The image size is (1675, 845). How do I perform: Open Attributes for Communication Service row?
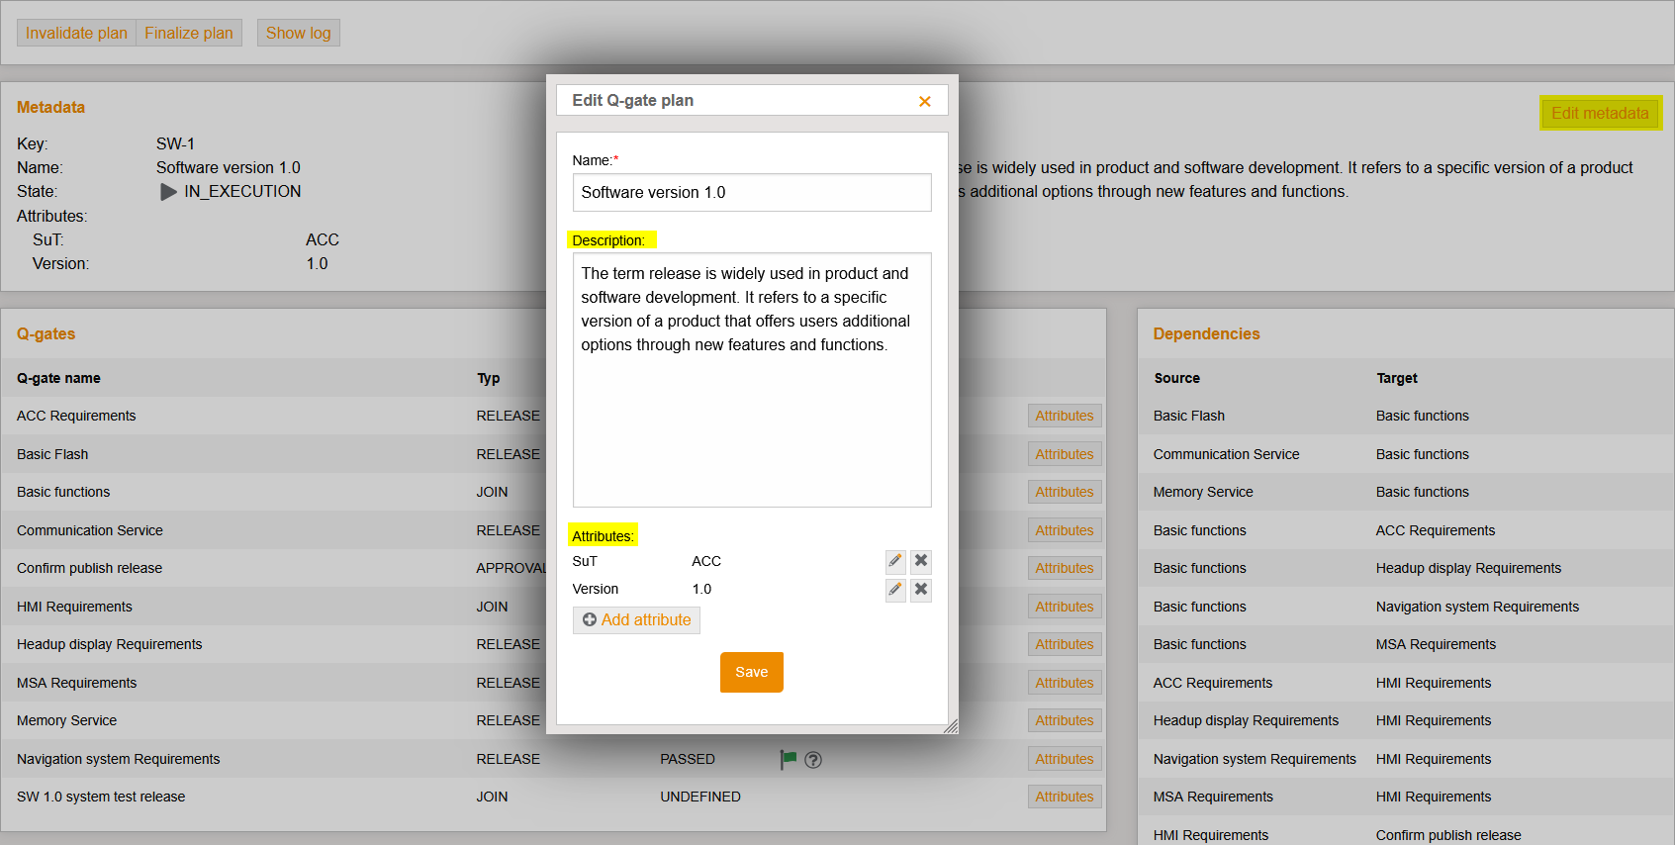(1065, 530)
